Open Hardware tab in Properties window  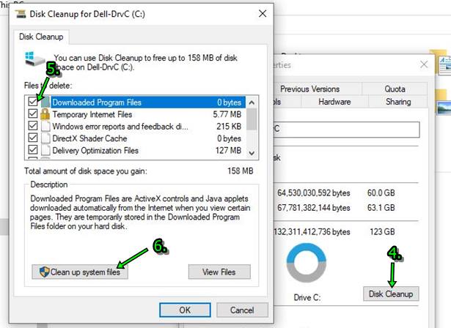334,102
